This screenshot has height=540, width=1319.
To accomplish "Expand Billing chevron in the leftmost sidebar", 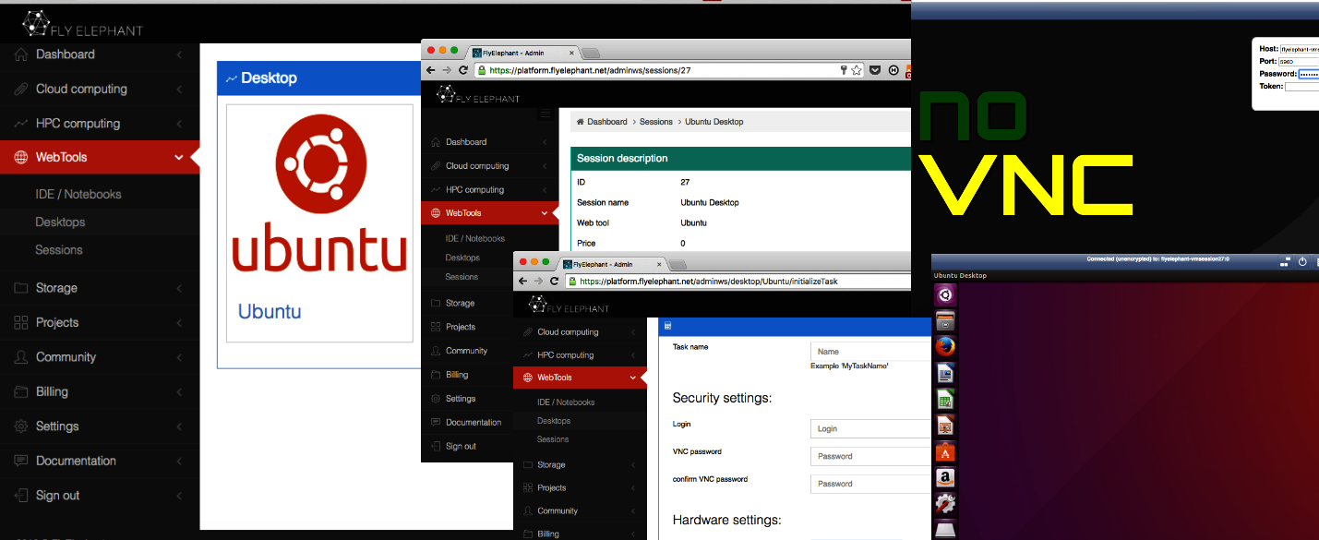I will tap(179, 391).
